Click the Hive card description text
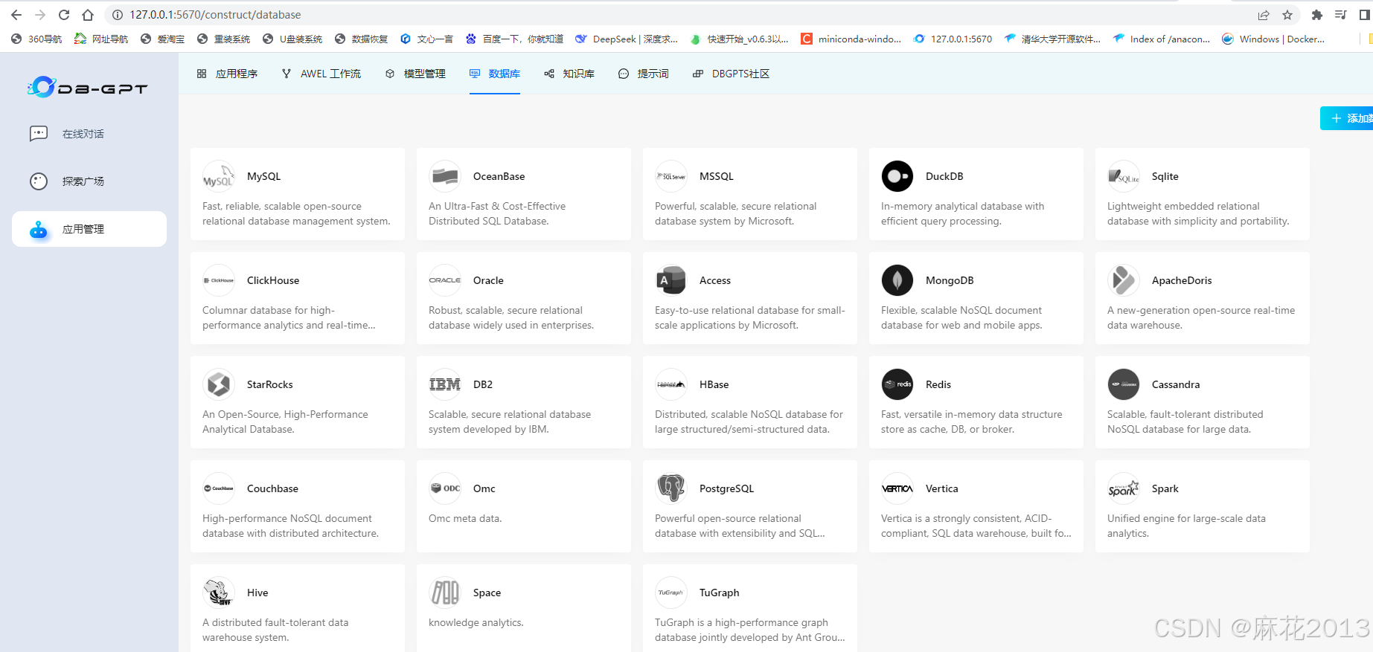Viewport: 1373px width, 652px height. 275,630
